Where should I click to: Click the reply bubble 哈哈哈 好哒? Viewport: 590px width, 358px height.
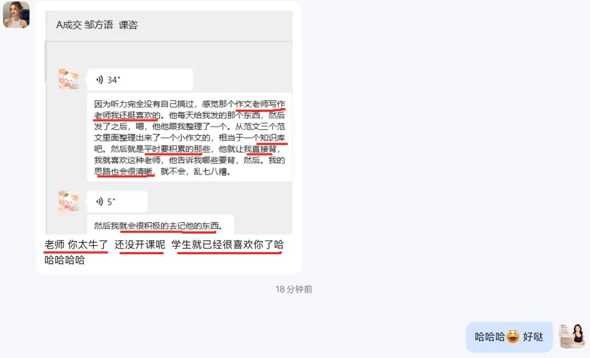[x=509, y=337]
